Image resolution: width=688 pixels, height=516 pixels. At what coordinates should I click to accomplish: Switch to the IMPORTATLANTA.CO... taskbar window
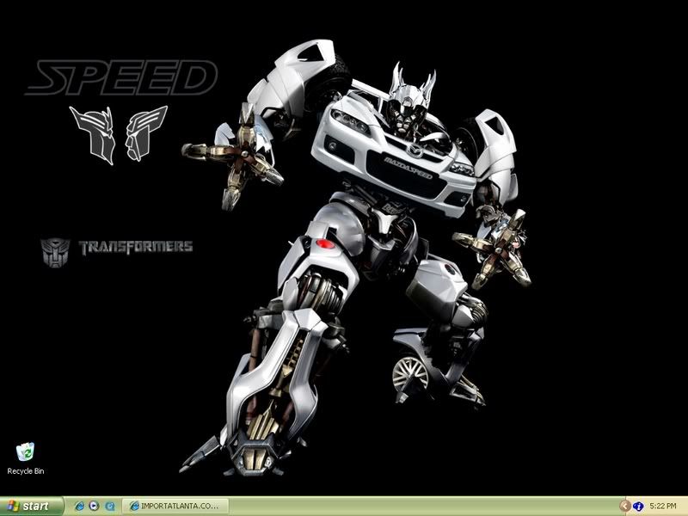coord(175,506)
